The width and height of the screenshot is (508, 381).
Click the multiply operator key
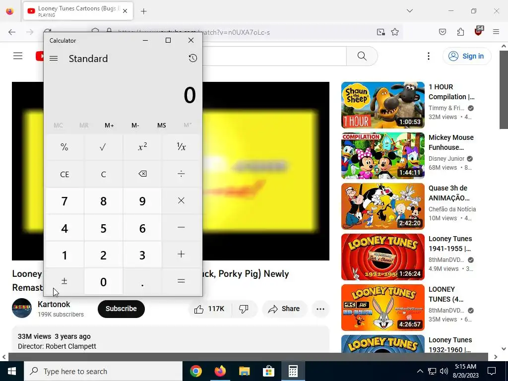pos(181,201)
